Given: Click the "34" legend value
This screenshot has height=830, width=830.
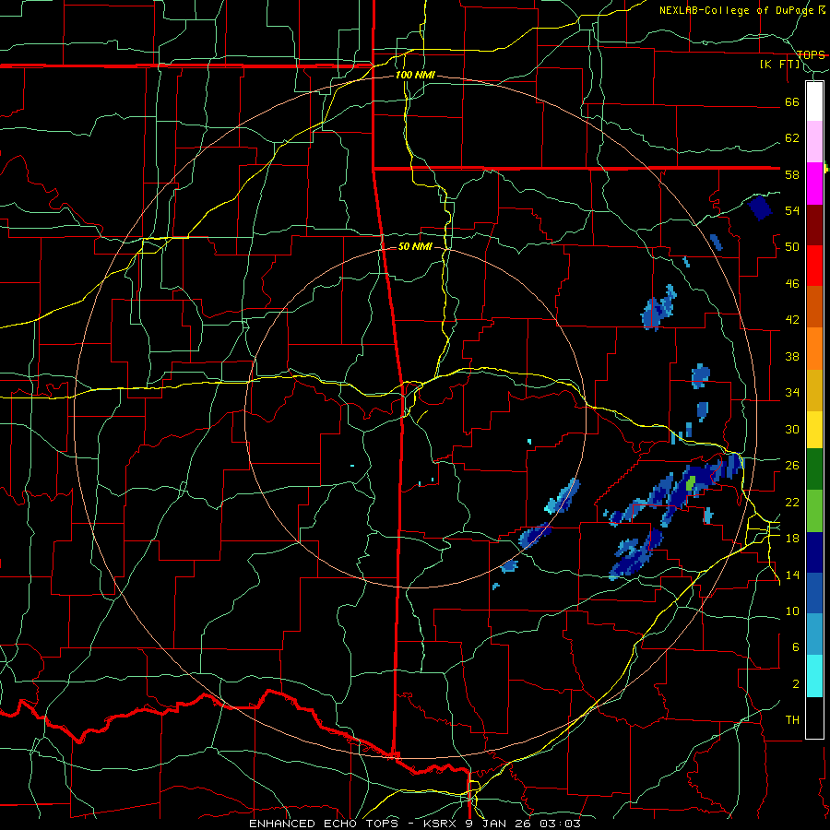Looking at the screenshot, I should click(x=792, y=393).
